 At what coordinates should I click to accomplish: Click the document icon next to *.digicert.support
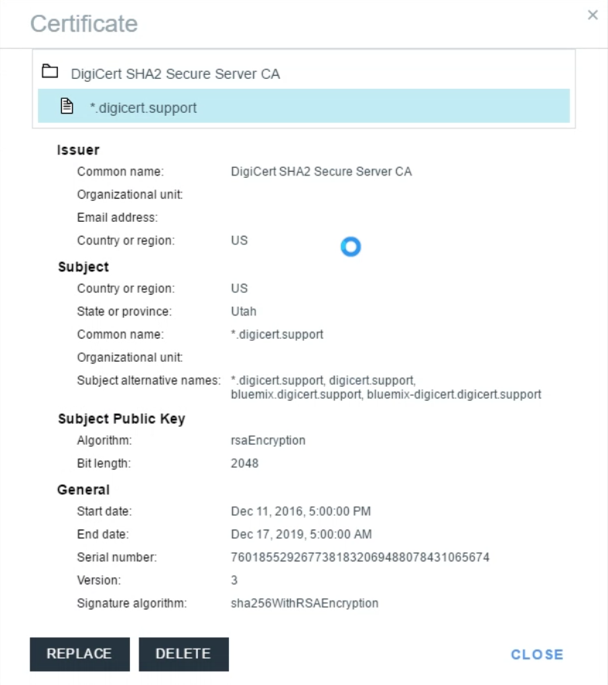(67, 107)
